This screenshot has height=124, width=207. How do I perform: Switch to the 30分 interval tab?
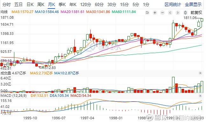pos(112,5)
